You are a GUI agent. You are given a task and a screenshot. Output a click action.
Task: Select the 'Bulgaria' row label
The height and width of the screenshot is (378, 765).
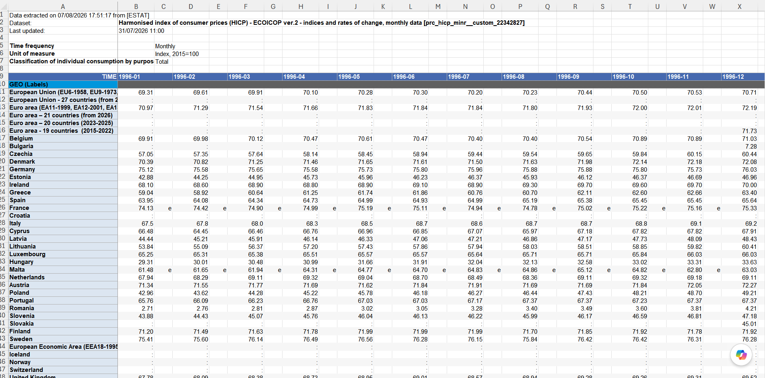point(63,146)
